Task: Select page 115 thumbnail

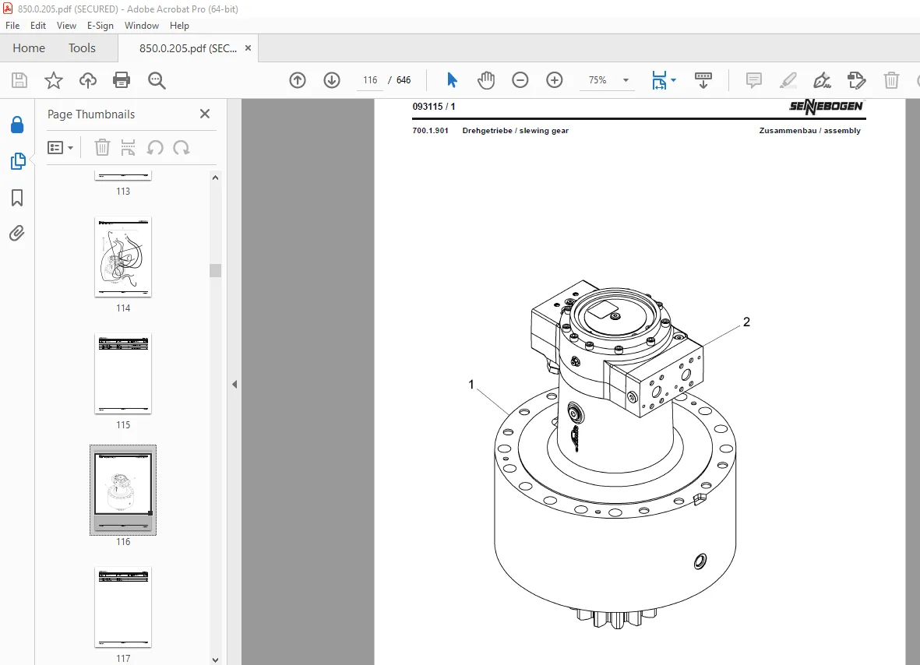Action: coord(123,374)
